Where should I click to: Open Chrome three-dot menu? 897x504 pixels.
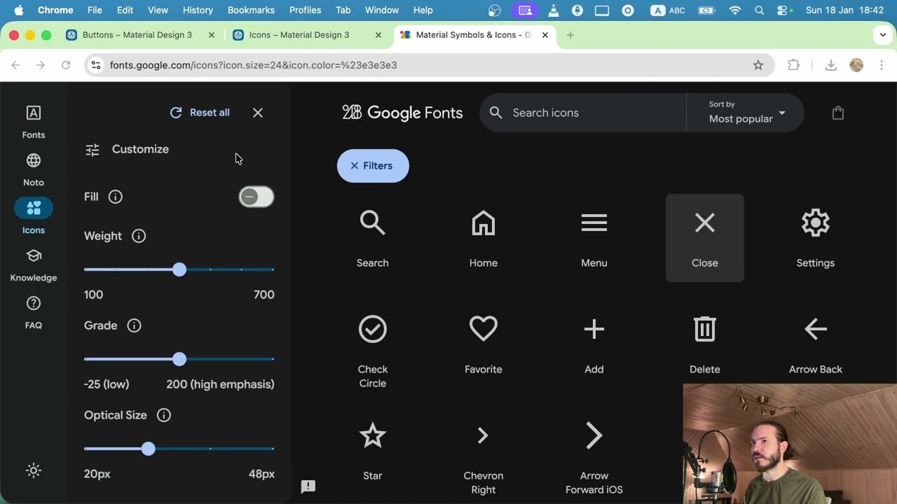tap(882, 65)
